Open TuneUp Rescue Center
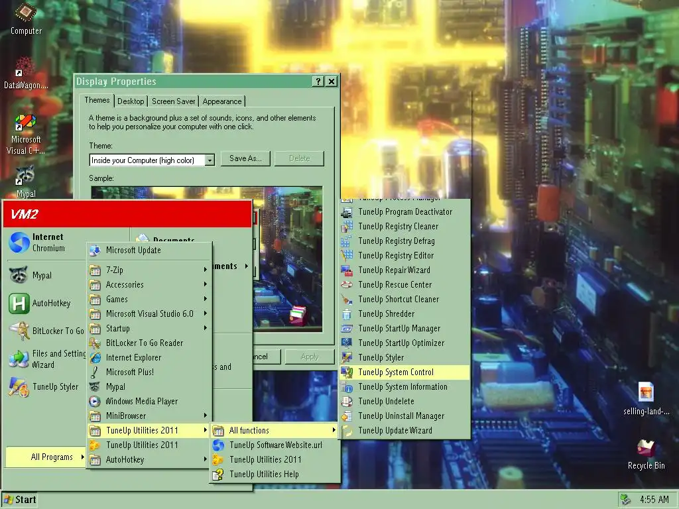The width and height of the screenshot is (679, 509). coord(404,285)
